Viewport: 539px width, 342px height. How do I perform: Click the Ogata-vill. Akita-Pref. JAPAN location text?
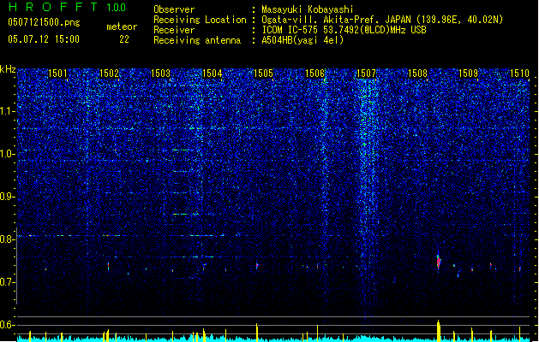[382, 20]
